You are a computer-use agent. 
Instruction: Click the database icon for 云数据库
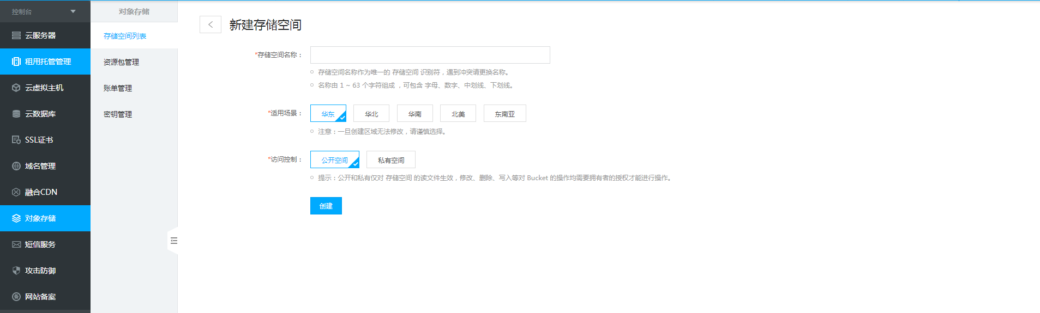tap(16, 114)
